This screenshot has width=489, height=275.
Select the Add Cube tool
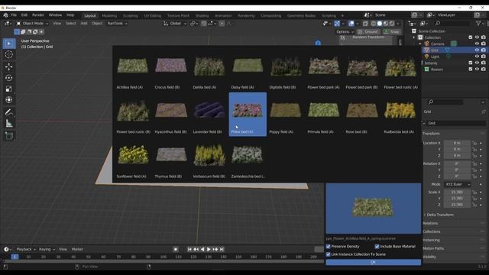point(9,136)
